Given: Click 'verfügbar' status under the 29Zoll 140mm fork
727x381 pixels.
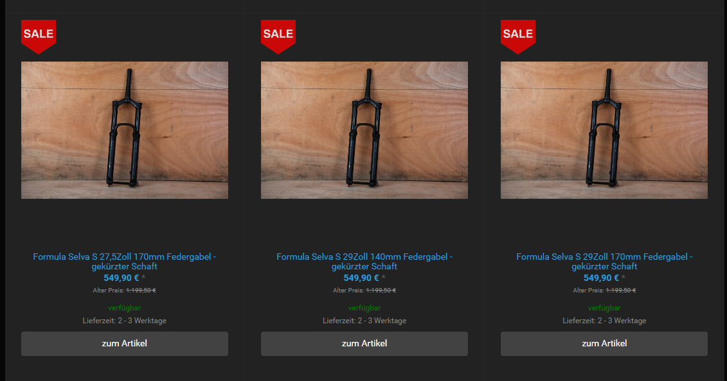Looking at the screenshot, I should click(x=364, y=308).
